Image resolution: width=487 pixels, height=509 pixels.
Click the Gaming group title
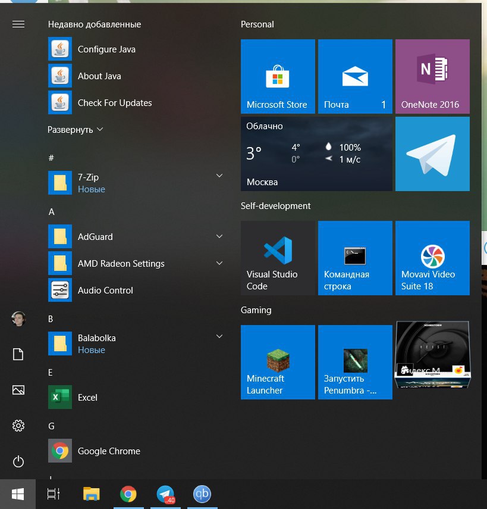(x=256, y=310)
